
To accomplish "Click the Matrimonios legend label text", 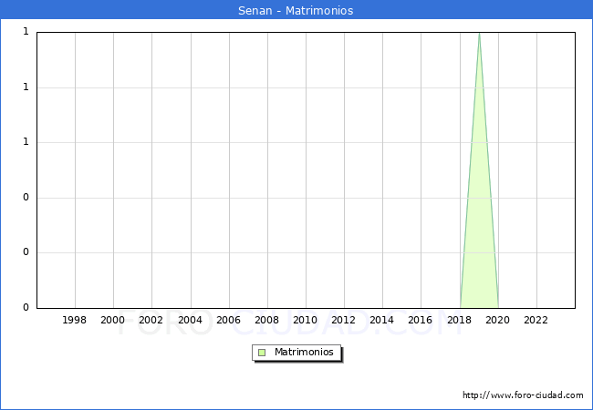I will pos(305,353).
